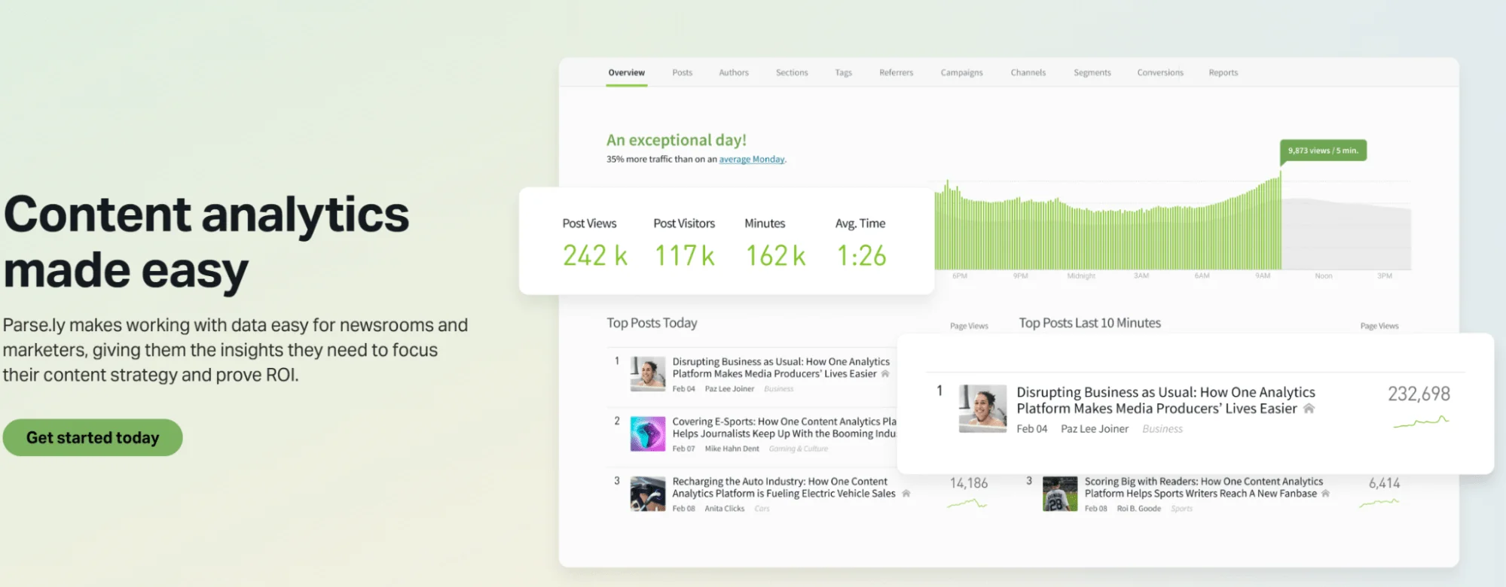Click author Mike Hahn Dent

click(x=732, y=449)
